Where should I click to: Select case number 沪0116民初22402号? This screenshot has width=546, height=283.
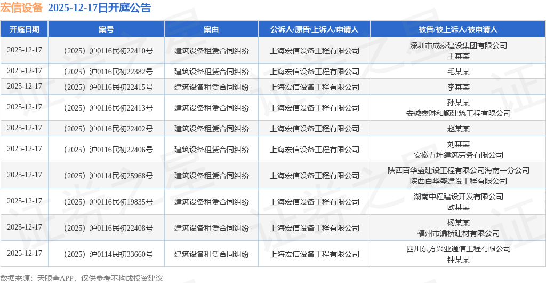[x=121, y=129]
